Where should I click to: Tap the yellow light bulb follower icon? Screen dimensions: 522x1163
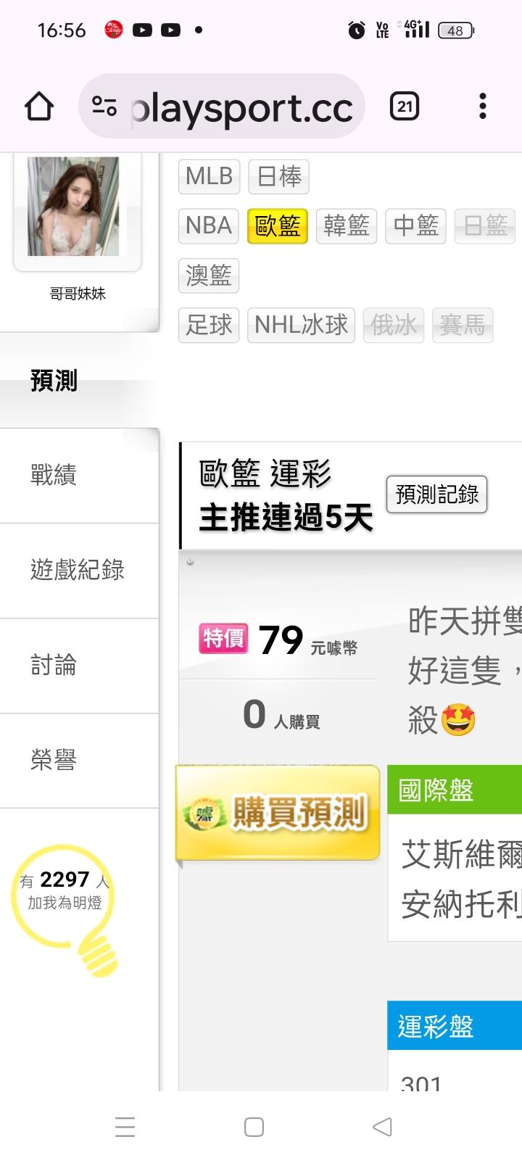point(65,909)
